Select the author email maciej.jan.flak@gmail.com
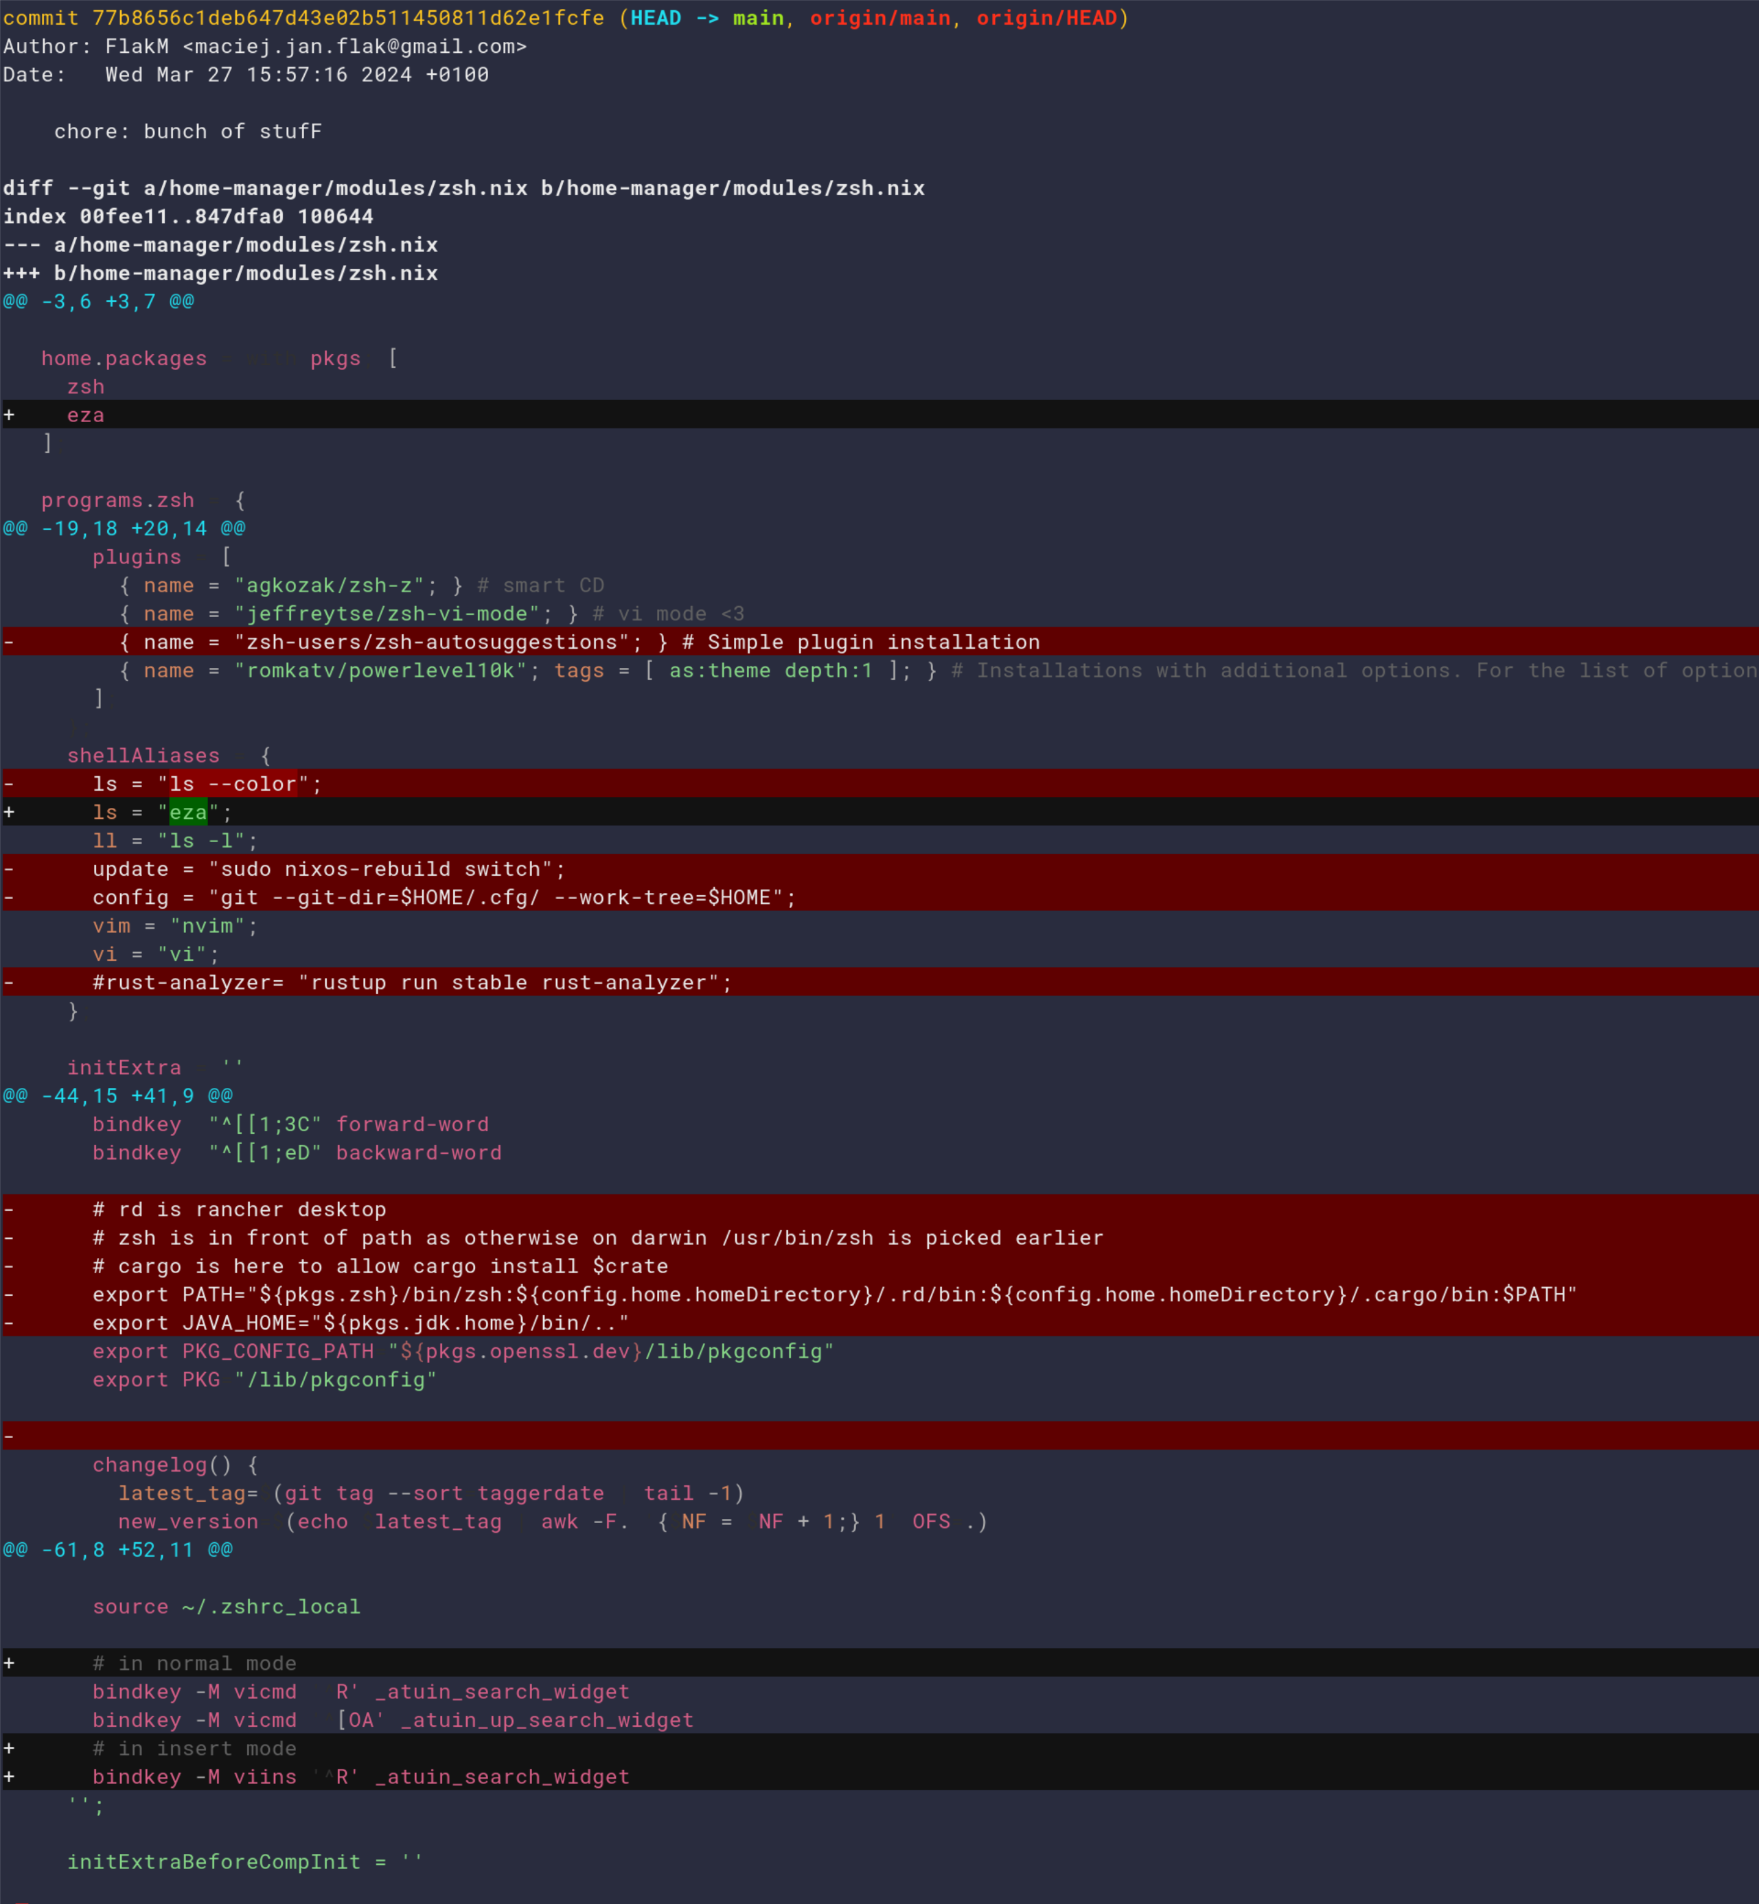Screen dimensions: 1759x1904 (x=354, y=47)
